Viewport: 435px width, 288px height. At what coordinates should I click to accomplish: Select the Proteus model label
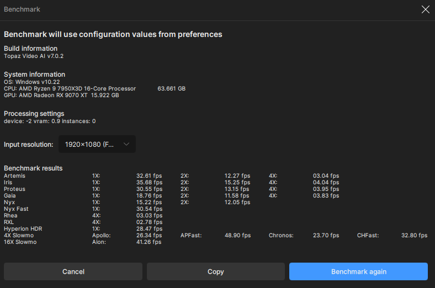click(14, 189)
